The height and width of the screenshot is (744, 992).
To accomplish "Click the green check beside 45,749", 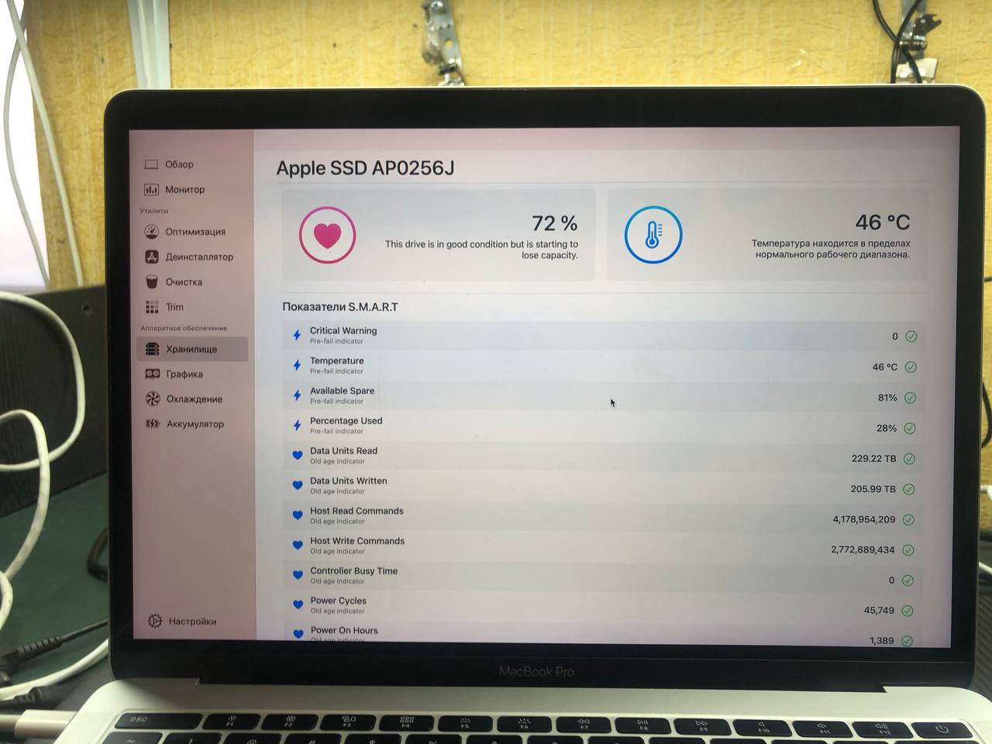I will pyautogui.click(x=908, y=611).
